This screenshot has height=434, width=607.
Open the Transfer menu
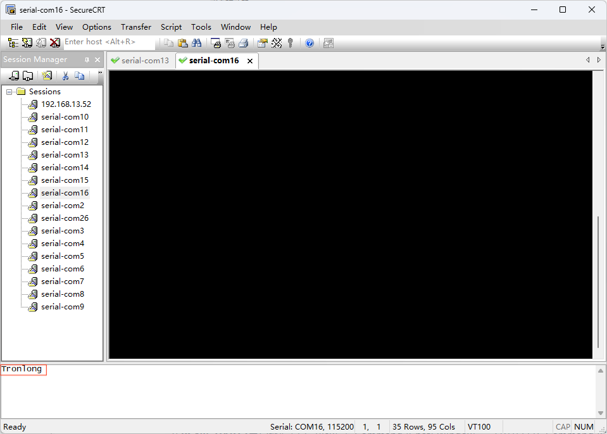[136, 27]
